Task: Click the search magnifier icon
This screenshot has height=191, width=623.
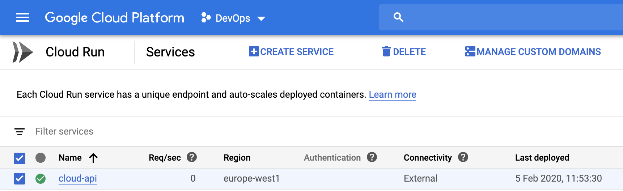Action: pos(398,17)
